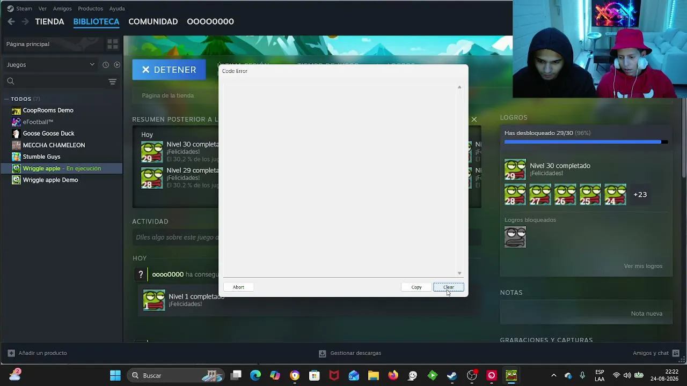
Task: Open the Amigos menu
Action: tap(62, 9)
